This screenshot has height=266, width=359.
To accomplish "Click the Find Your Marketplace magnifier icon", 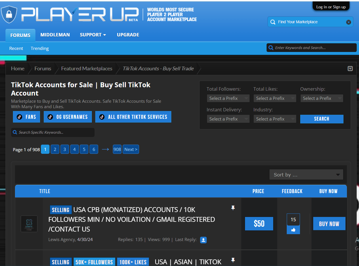I will click(x=273, y=22).
